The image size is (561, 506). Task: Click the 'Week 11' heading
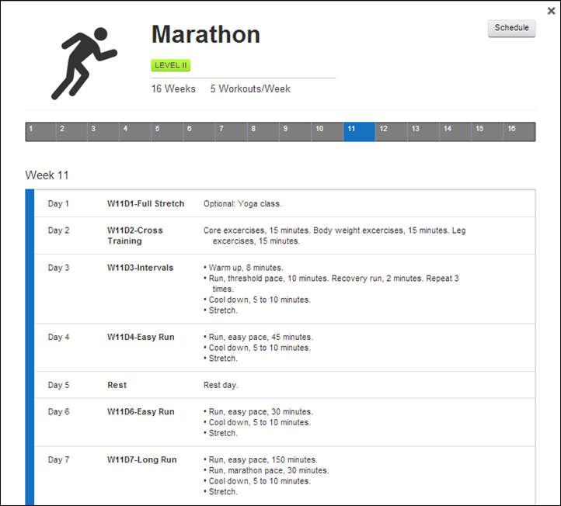click(47, 175)
